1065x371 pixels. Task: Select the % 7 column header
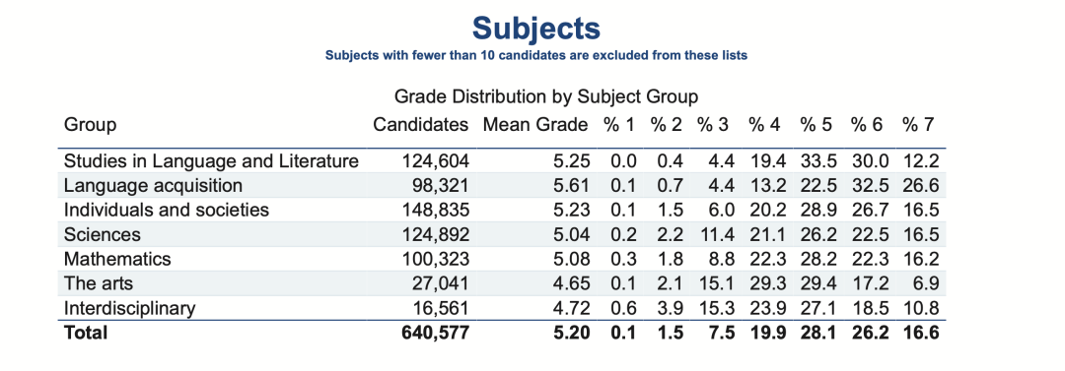(x=918, y=125)
